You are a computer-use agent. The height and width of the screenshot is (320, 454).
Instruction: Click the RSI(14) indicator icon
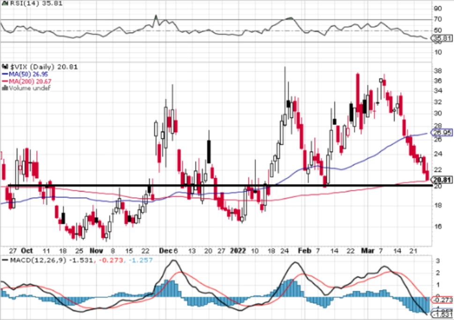click(5, 3)
